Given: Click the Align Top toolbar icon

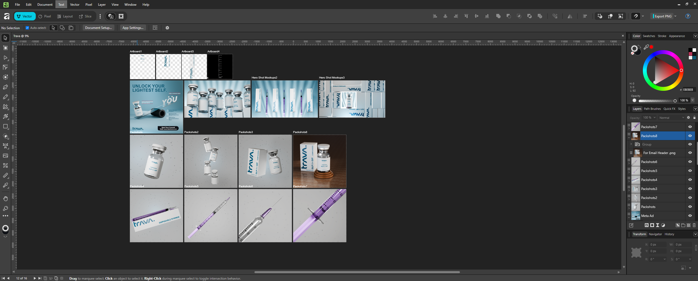Looking at the screenshot, I should point(466,16).
